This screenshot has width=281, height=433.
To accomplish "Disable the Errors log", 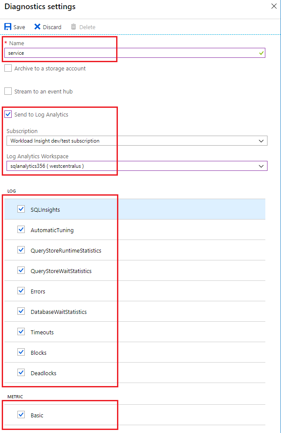I will (21, 291).
